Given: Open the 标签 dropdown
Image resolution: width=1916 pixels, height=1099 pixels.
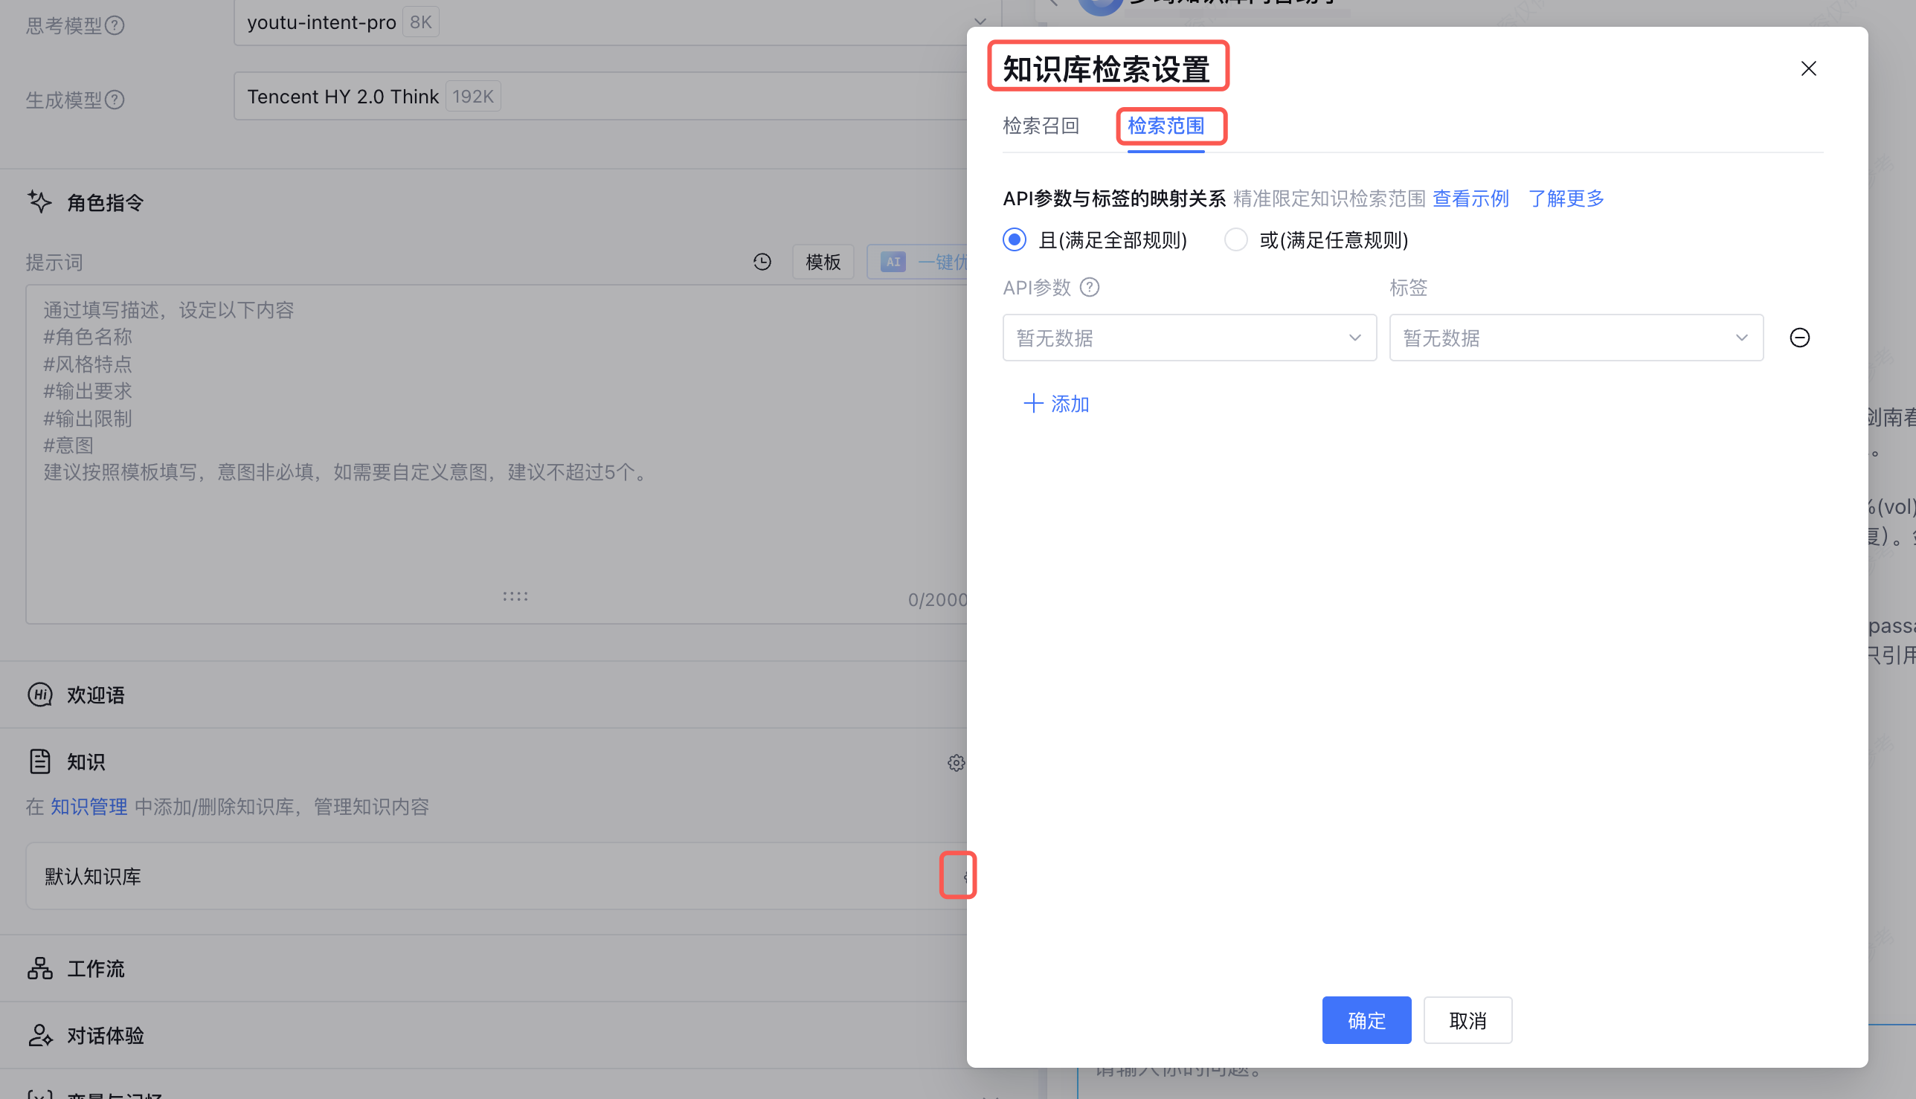Looking at the screenshot, I should tap(1575, 338).
